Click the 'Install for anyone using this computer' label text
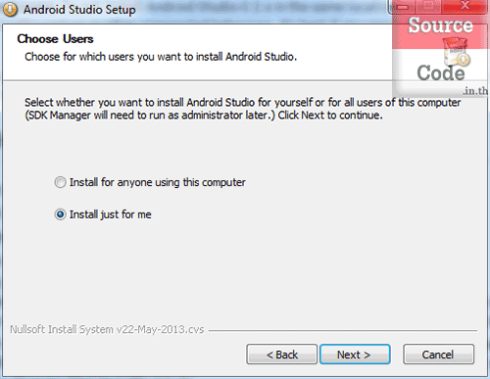 [x=158, y=182]
